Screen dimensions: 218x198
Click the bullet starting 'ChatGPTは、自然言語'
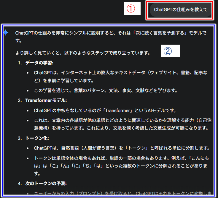(x=122, y=148)
